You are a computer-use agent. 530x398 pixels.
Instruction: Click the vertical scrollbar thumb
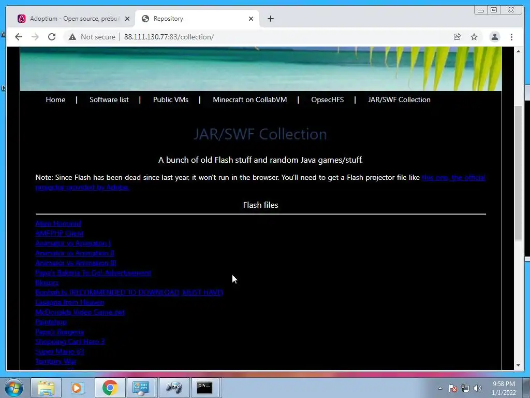coord(518,173)
